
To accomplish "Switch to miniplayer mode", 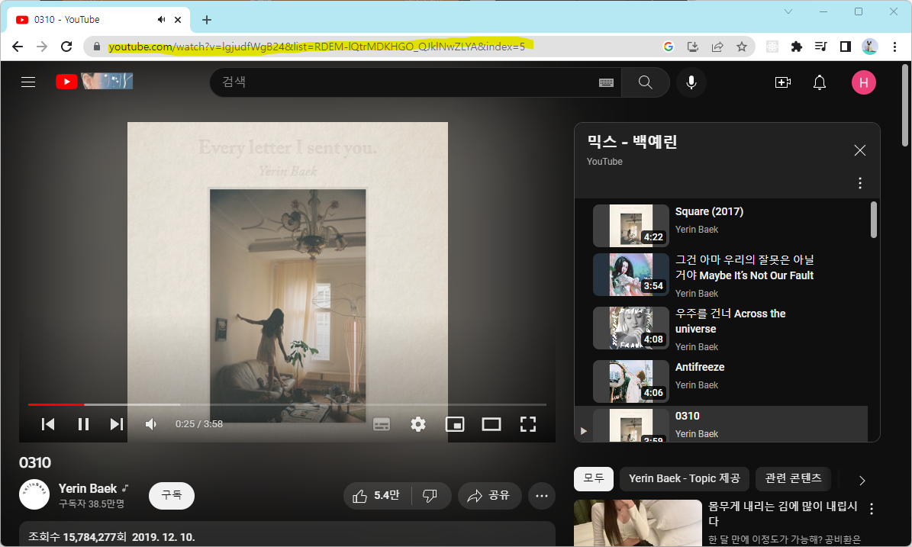I will coord(455,424).
